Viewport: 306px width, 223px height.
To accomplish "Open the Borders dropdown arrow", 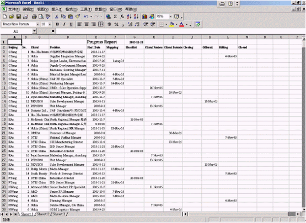I will pos(167,24).
